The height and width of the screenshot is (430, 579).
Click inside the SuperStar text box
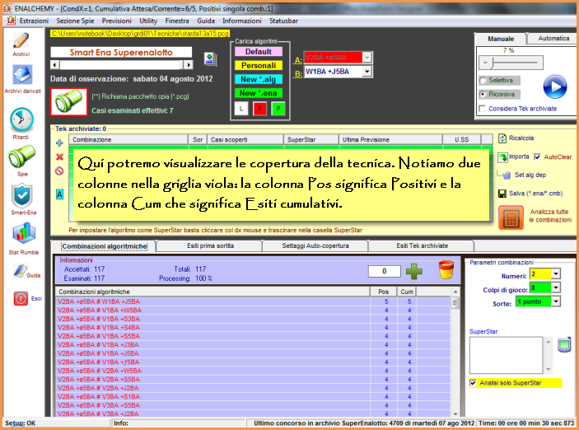[x=506, y=355]
